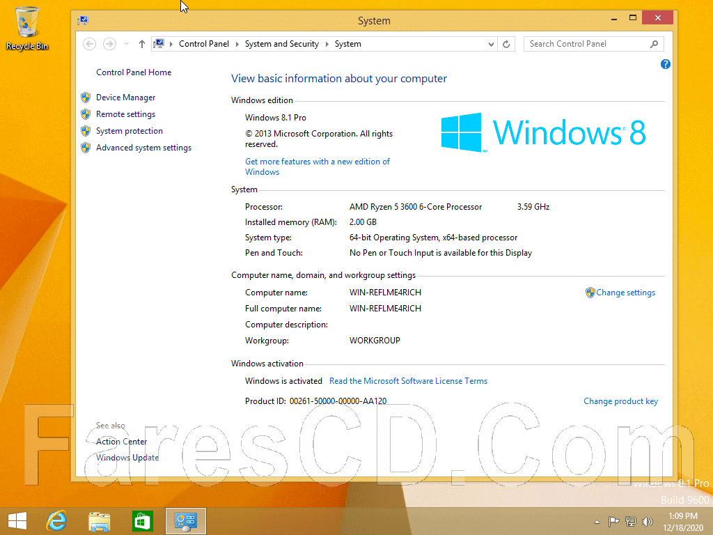Click the network tray icon

click(631, 521)
